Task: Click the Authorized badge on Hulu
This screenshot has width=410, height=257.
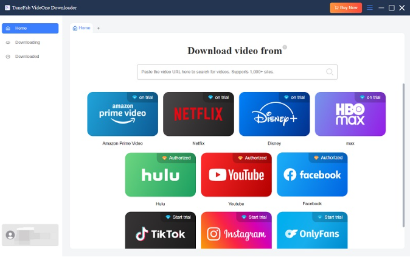Action: pyautogui.click(x=176, y=158)
